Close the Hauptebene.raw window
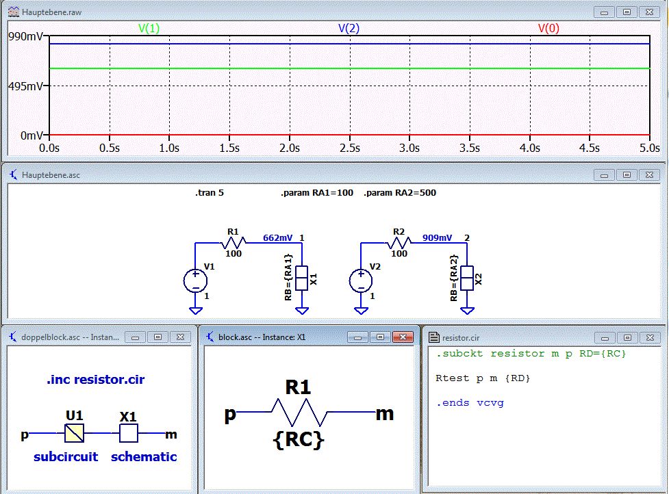669x494 pixels. [649, 12]
